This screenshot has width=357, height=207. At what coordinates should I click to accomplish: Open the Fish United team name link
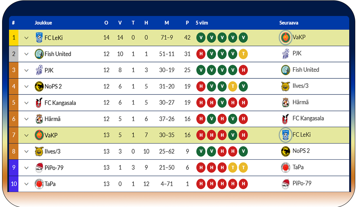[x=58, y=54]
